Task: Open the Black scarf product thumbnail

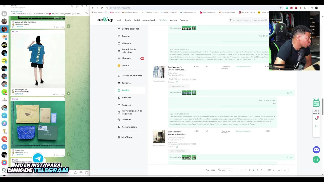Action: point(159,136)
